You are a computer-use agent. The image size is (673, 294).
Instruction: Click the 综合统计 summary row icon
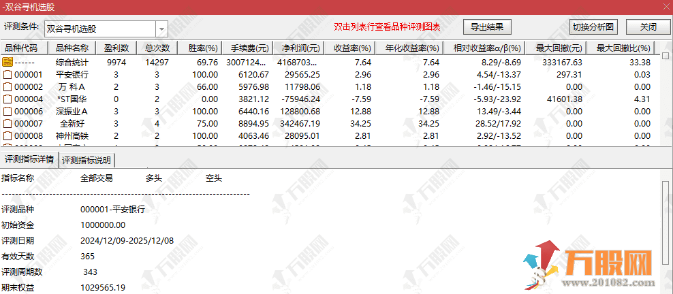[x=6, y=62]
